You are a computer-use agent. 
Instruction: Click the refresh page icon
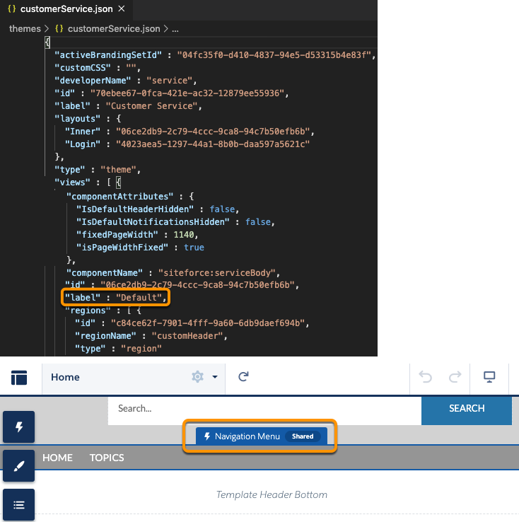[243, 377]
